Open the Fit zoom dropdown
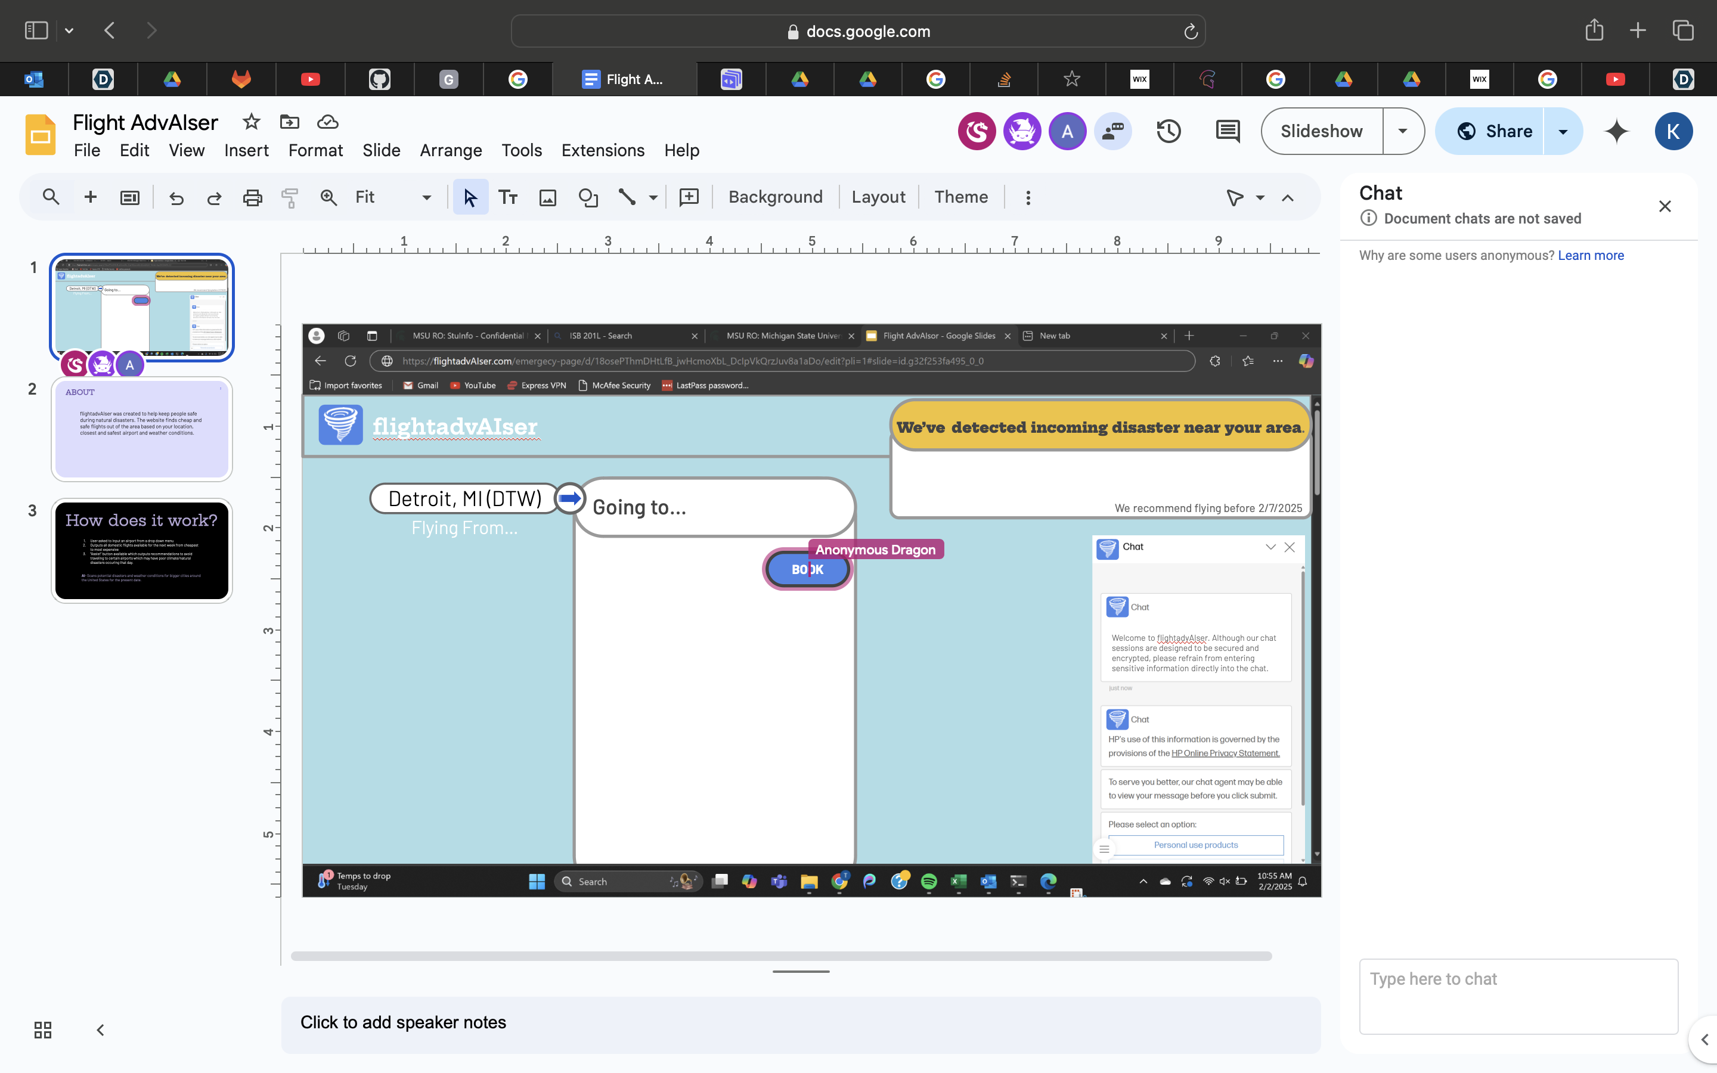1717x1073 pixels. point(426,197)
